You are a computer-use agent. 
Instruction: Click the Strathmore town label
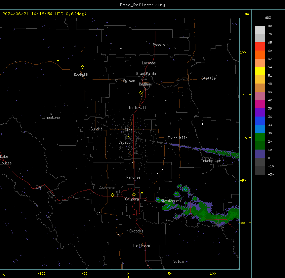171,201
